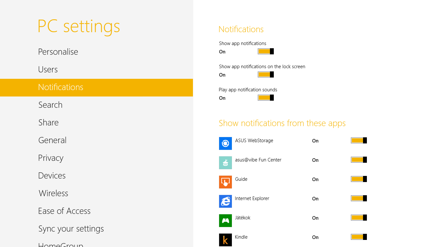440x247 pixels.
Task: Open the Wireless settings page
Action: click(x=53, y=193)
